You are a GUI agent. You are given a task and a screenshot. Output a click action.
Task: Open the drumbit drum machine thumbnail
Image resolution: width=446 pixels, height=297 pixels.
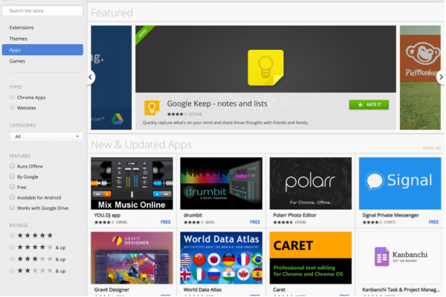pyautogui.click(x=221, y=183)
